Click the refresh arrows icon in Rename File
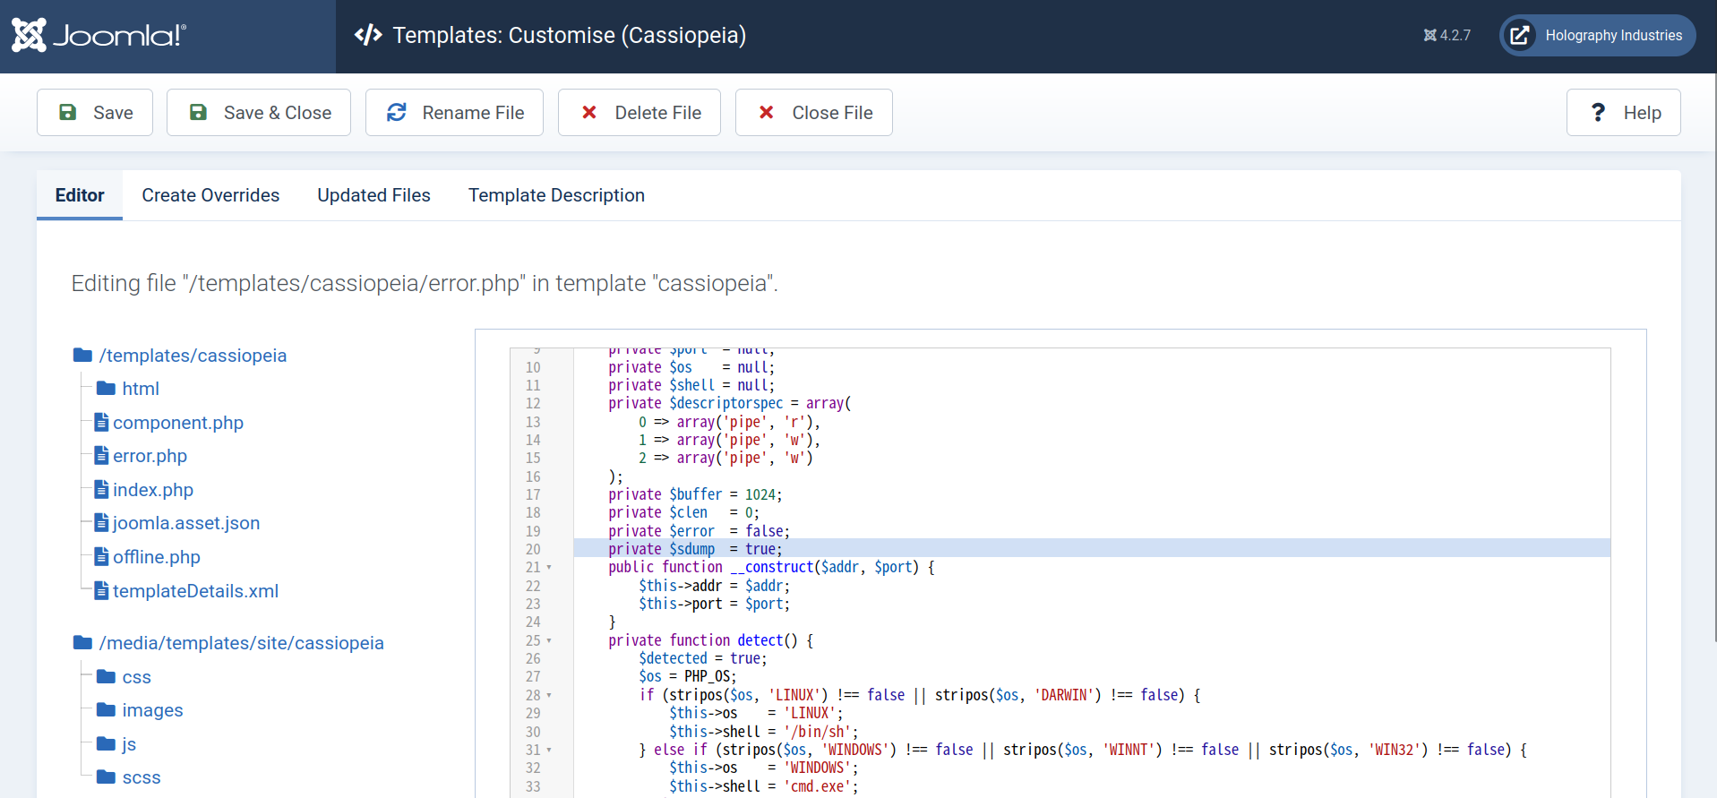Screen dimensions: 1717x798 point(397,112)
